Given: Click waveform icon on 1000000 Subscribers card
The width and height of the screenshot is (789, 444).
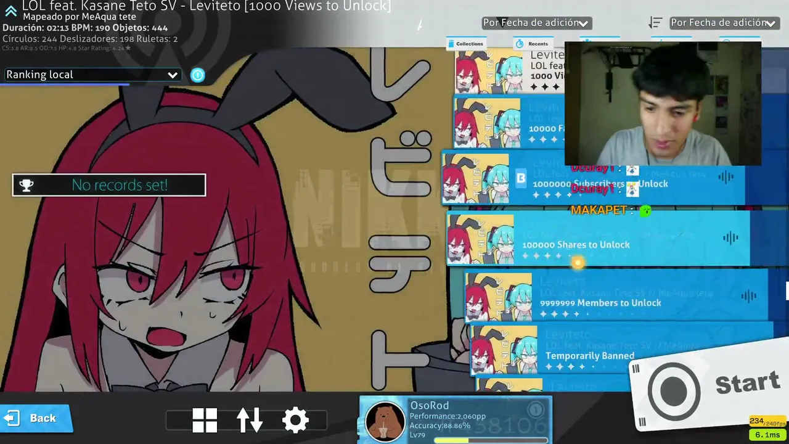Looking at the screenshot, I should tap(726, 178).
